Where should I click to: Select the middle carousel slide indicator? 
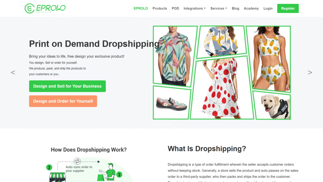(161, 124)
